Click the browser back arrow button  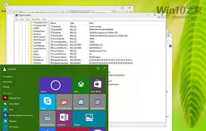coord(10,12)
